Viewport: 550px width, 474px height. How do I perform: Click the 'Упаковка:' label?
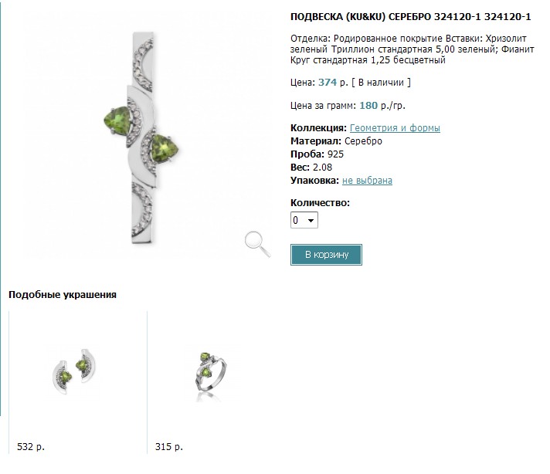point(314,181)
